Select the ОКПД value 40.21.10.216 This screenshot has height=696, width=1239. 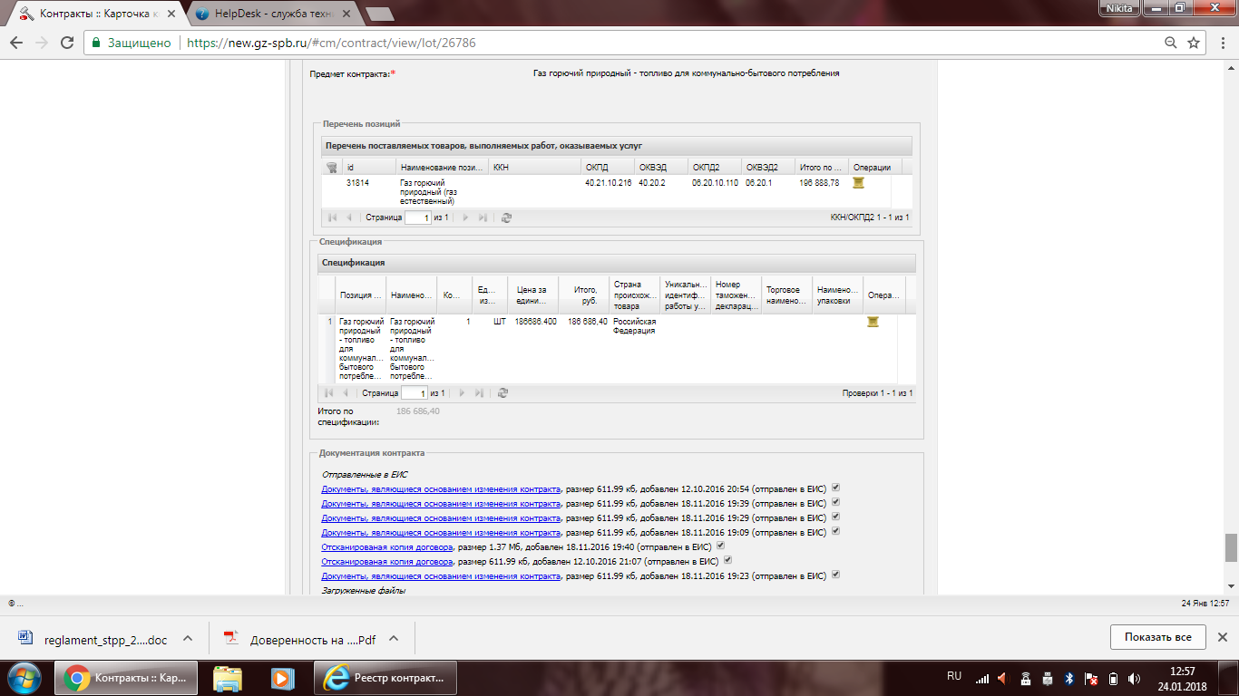609,183
